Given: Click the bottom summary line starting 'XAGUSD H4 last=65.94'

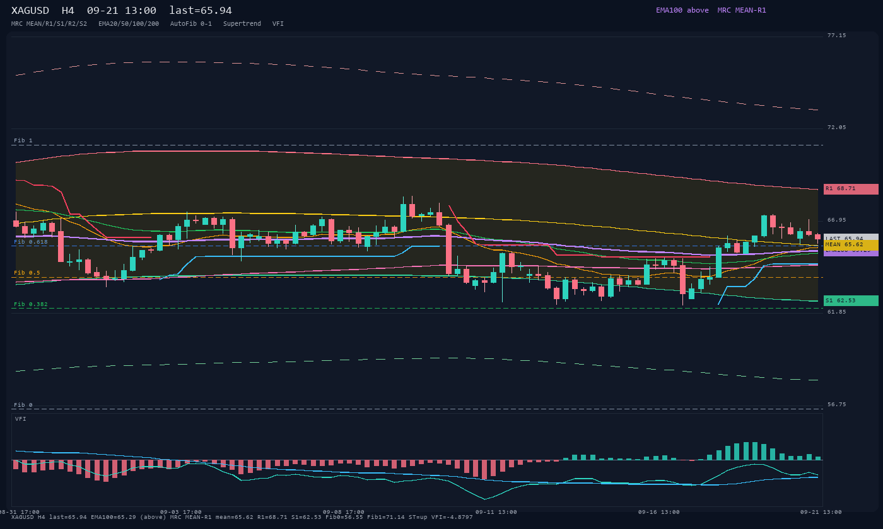Looking at the screenshot, I should coord(242,517).
